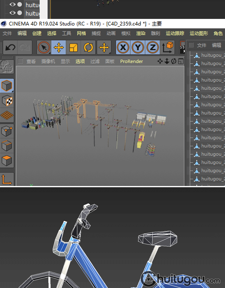Viewport: 225px width, 288px height.
Task: Click the Undo arrow in the toolbar
Action: (10, 47)
